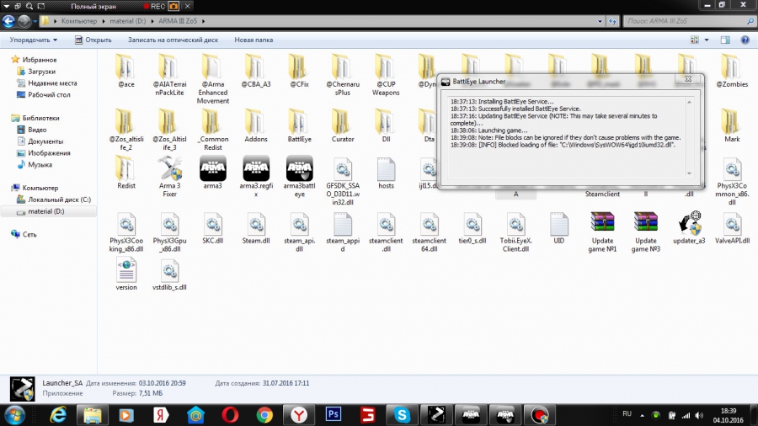Viewport: 758px width, 426px height.
Task: Select the Сеть item in the sidebar
Action: point(29,234)
